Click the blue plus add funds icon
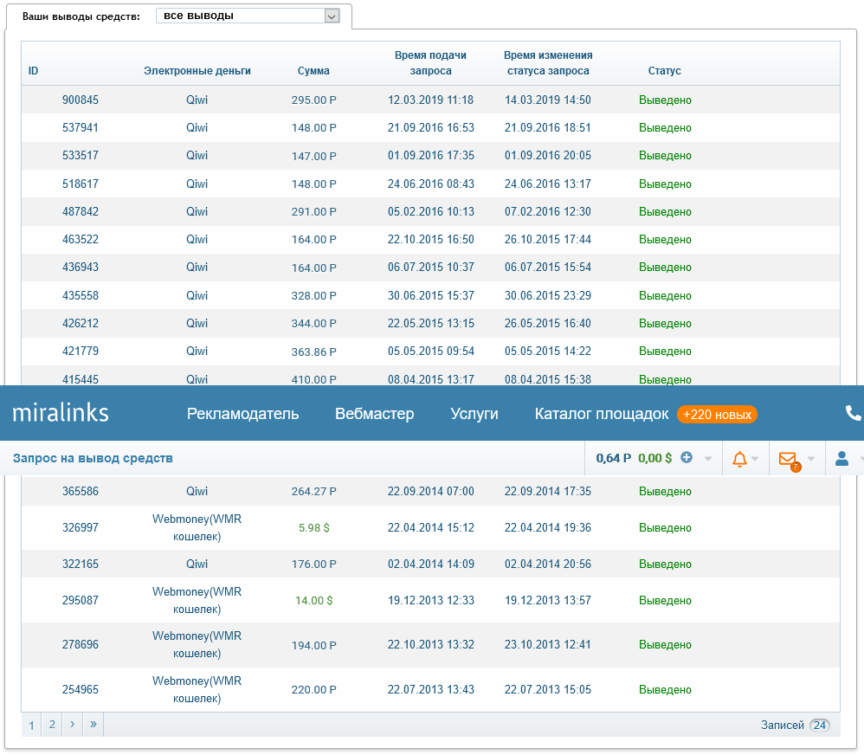The image size is (864, 755). (687, 458)
